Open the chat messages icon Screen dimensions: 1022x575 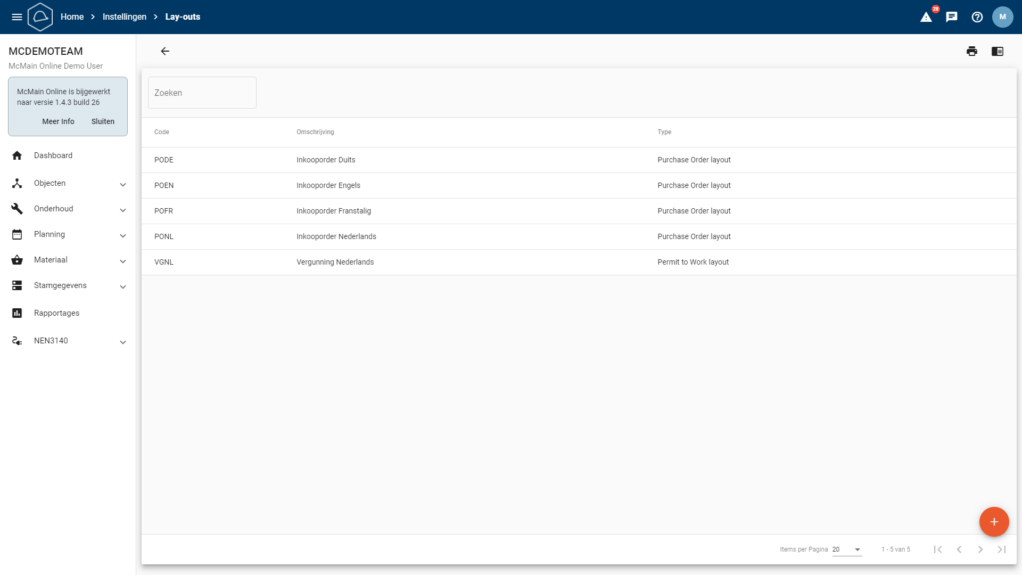952,17
